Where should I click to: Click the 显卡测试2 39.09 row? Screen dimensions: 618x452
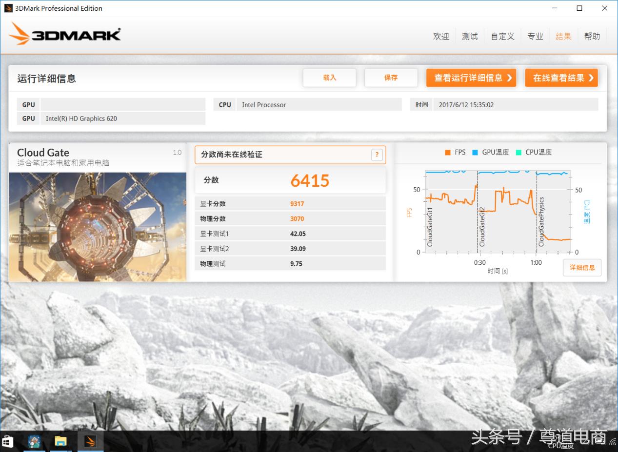click(290, 249)
